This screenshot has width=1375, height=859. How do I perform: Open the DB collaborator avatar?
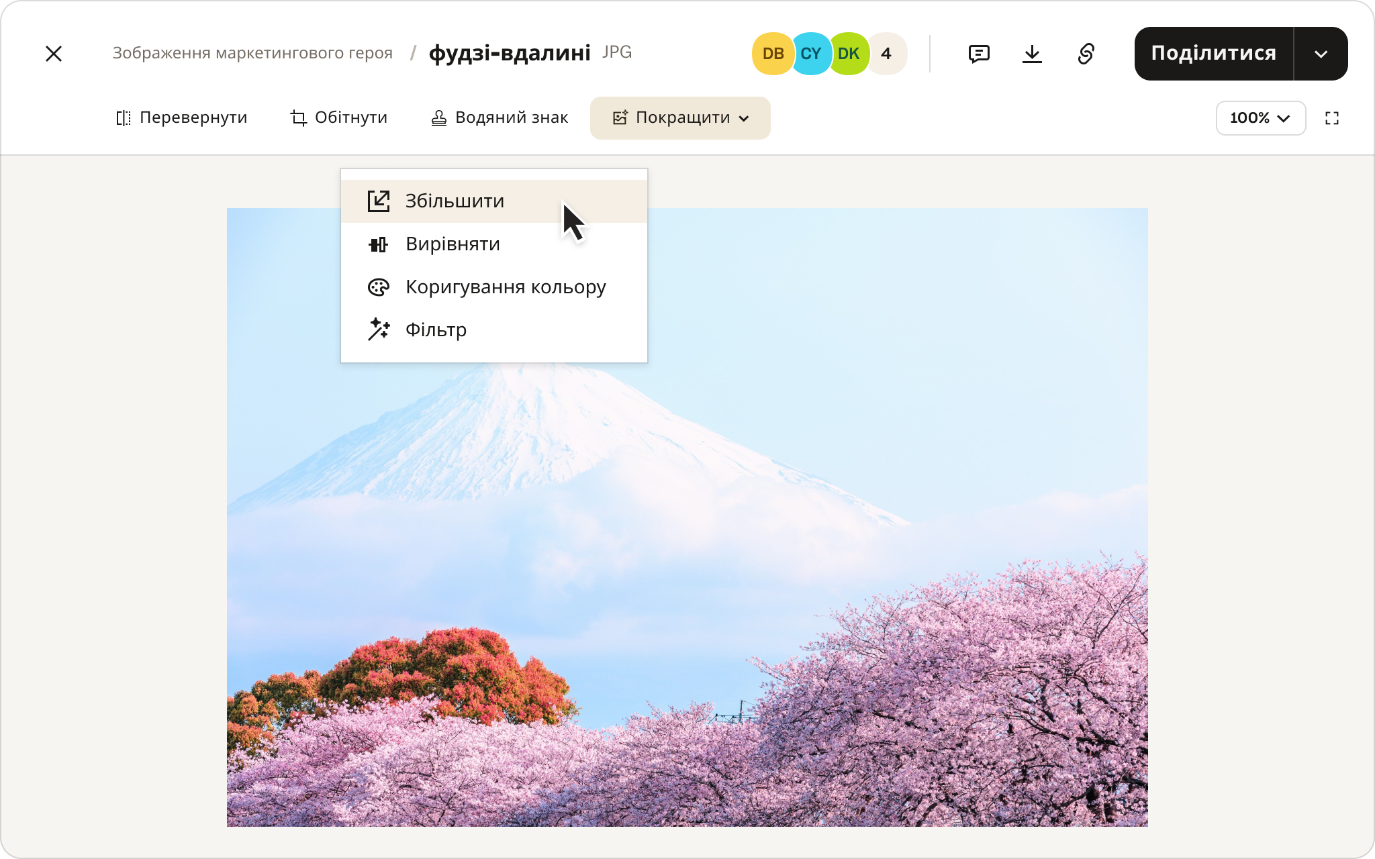pyautogui.click(x=773, y=54)
